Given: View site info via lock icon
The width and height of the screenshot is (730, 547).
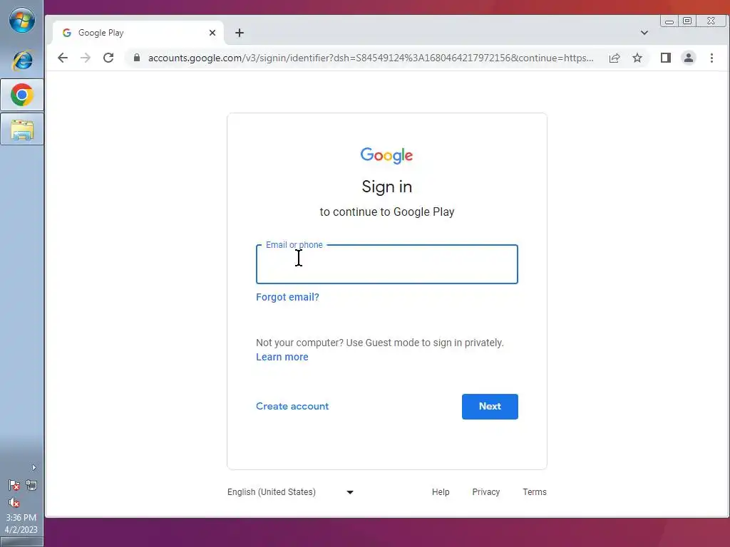Looking at the screenshot, I should pyautogui.click(x=136, y=58).
